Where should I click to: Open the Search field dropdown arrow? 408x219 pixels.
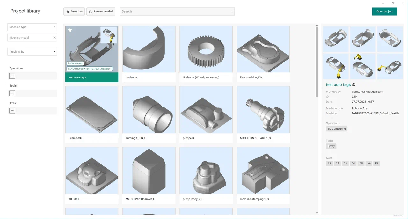pos(232,11)
